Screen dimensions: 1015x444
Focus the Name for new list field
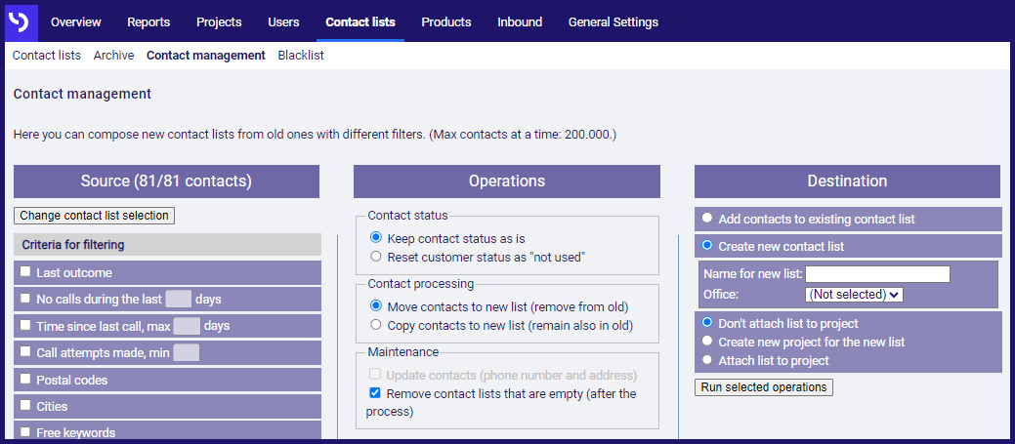pyautogui.click(x=878, y=274)
